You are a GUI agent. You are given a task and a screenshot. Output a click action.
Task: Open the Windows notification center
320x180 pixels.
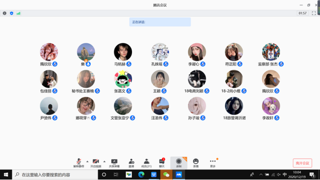coord(312,174)
